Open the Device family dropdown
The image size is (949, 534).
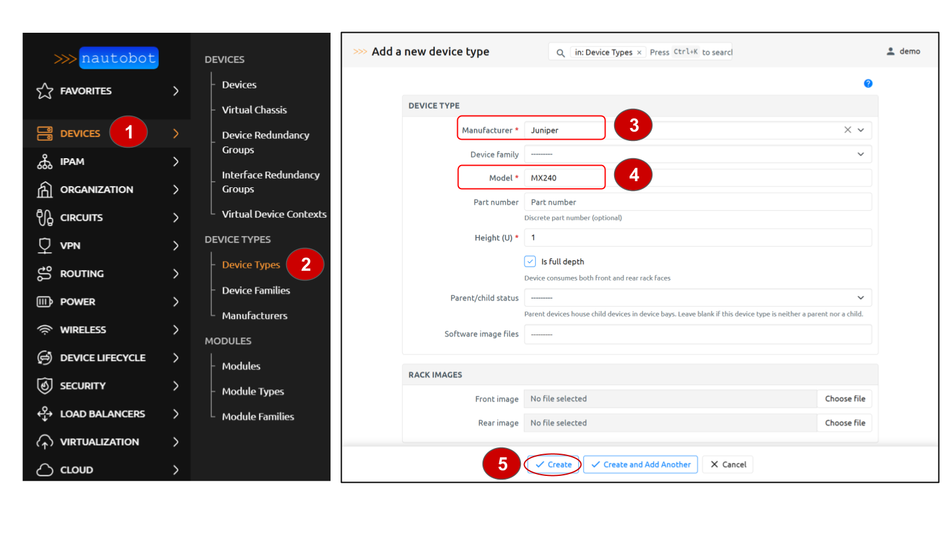coord(697,155)
